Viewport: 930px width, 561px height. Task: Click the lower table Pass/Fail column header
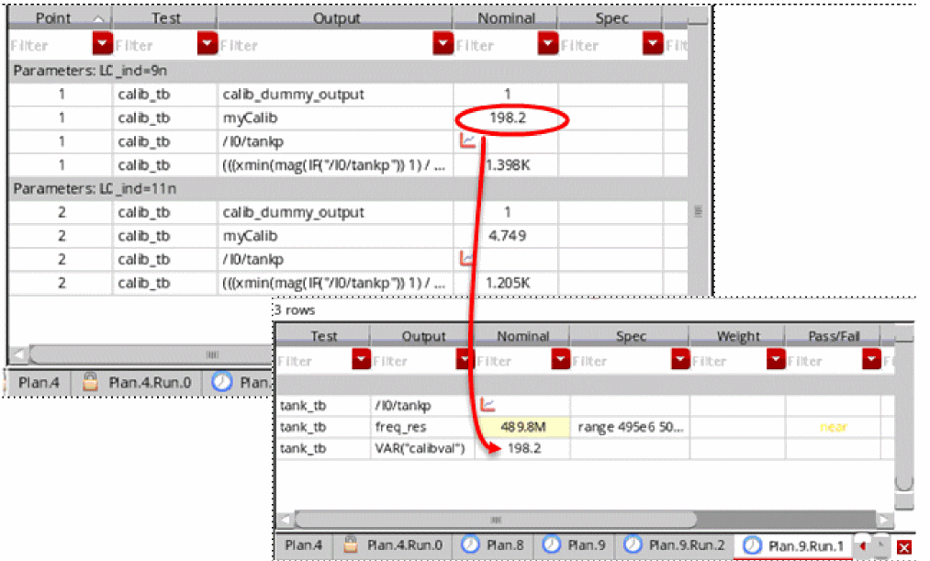coord(834,336)
